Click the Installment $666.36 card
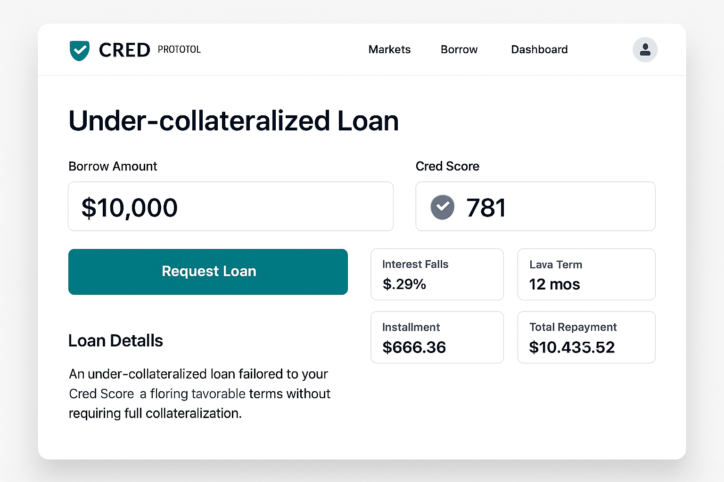This screenshot has height=482, width=724. [x=437, y=337]
